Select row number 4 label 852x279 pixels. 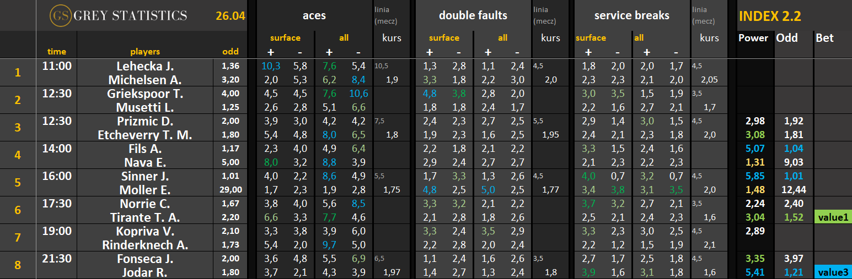tap(18, 155)
